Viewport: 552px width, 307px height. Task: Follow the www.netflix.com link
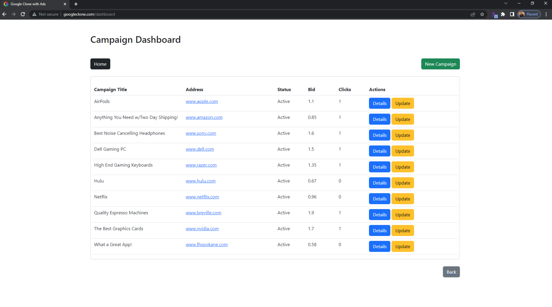click(x=202, y=197)
